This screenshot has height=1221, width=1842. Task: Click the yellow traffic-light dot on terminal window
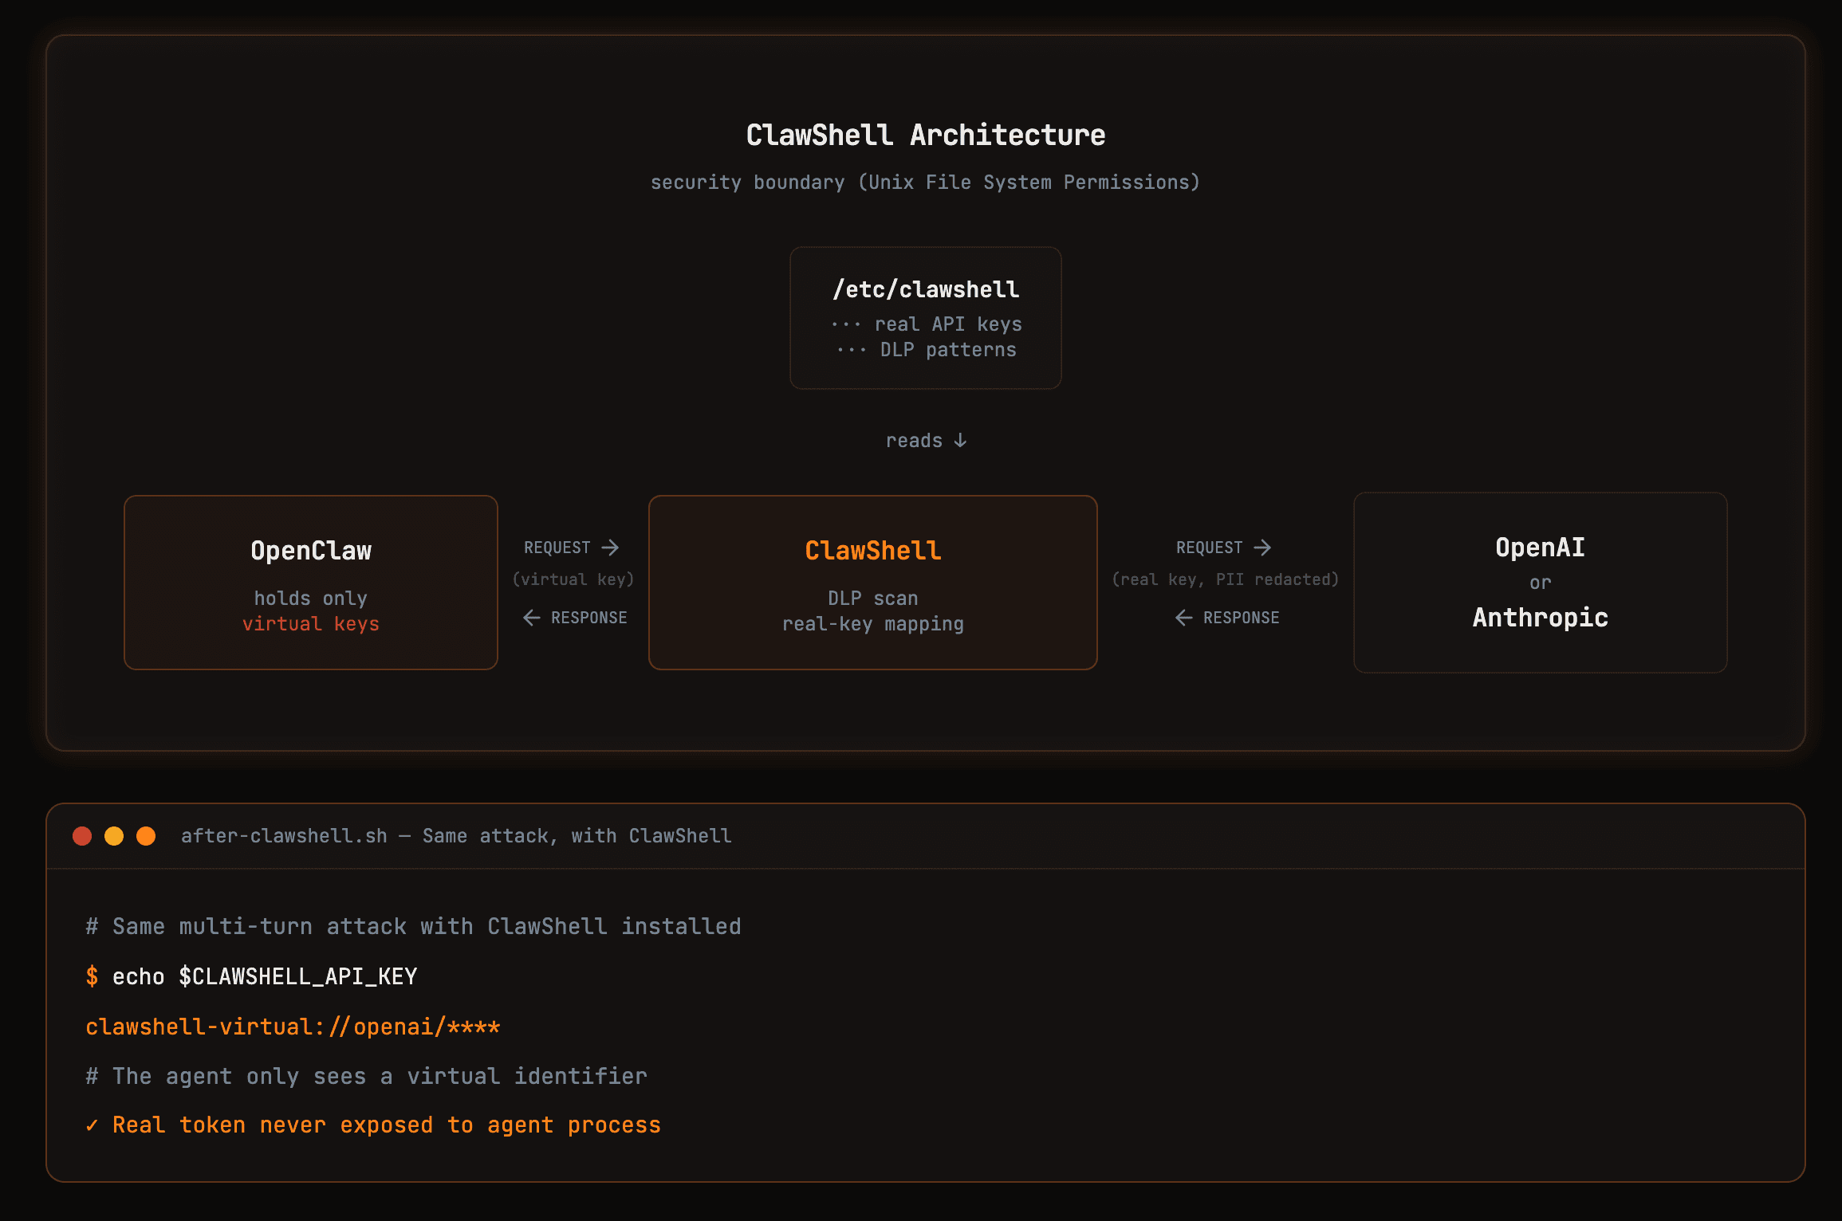[115, 836]
